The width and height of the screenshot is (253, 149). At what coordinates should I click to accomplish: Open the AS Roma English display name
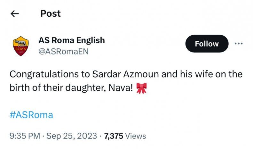(x=71, y=40)
